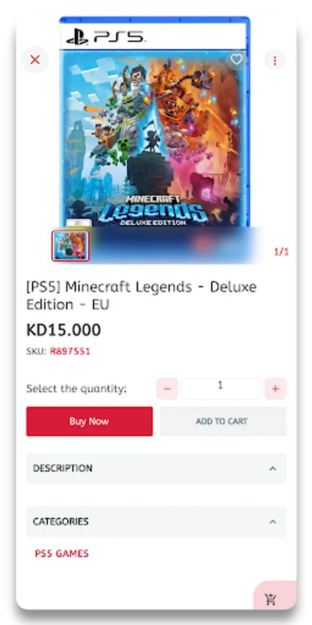Click the quantity input field

(x=221, y=389)
